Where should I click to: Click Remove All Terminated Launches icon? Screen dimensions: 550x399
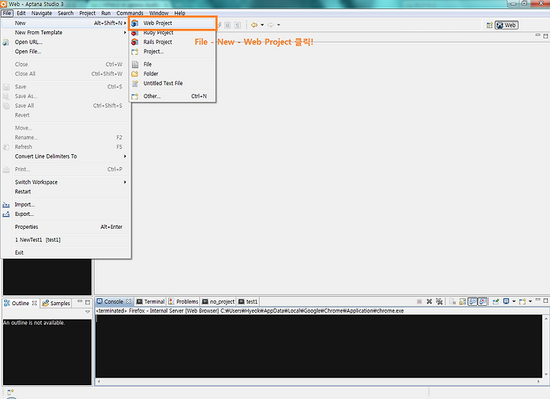pyautogui.click(x=439, y=301)
